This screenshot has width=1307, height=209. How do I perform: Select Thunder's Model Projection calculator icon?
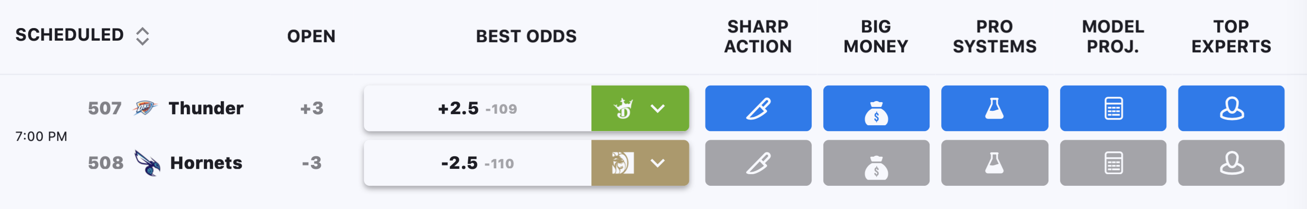click(x=1113, y=108)
